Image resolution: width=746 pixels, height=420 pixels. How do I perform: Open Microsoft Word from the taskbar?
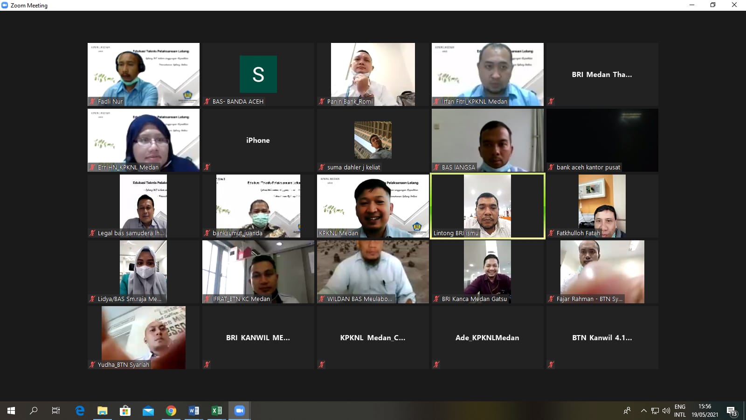point(194,411)
